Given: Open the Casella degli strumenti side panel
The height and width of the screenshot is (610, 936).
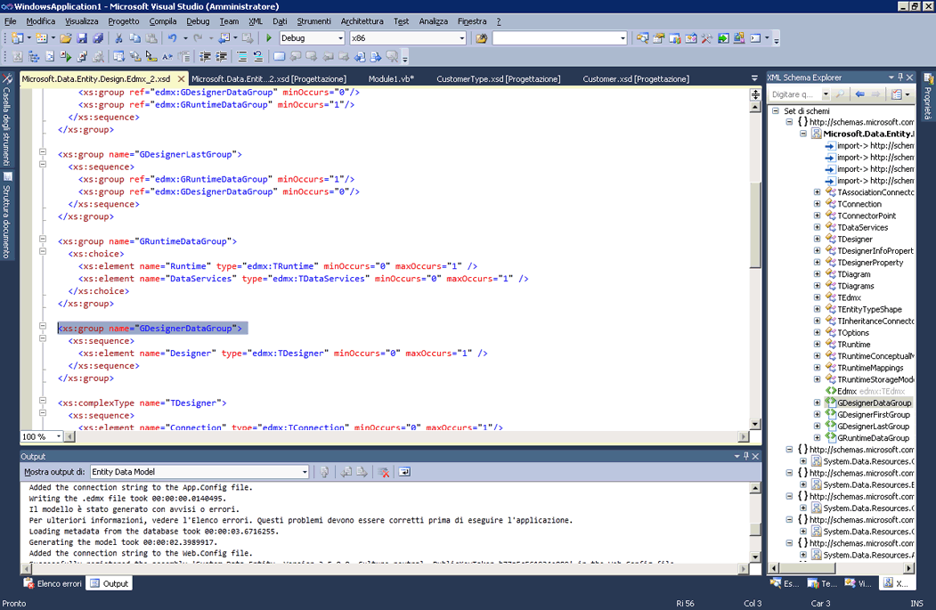Looking at the screenshot, I should (6, 120).
